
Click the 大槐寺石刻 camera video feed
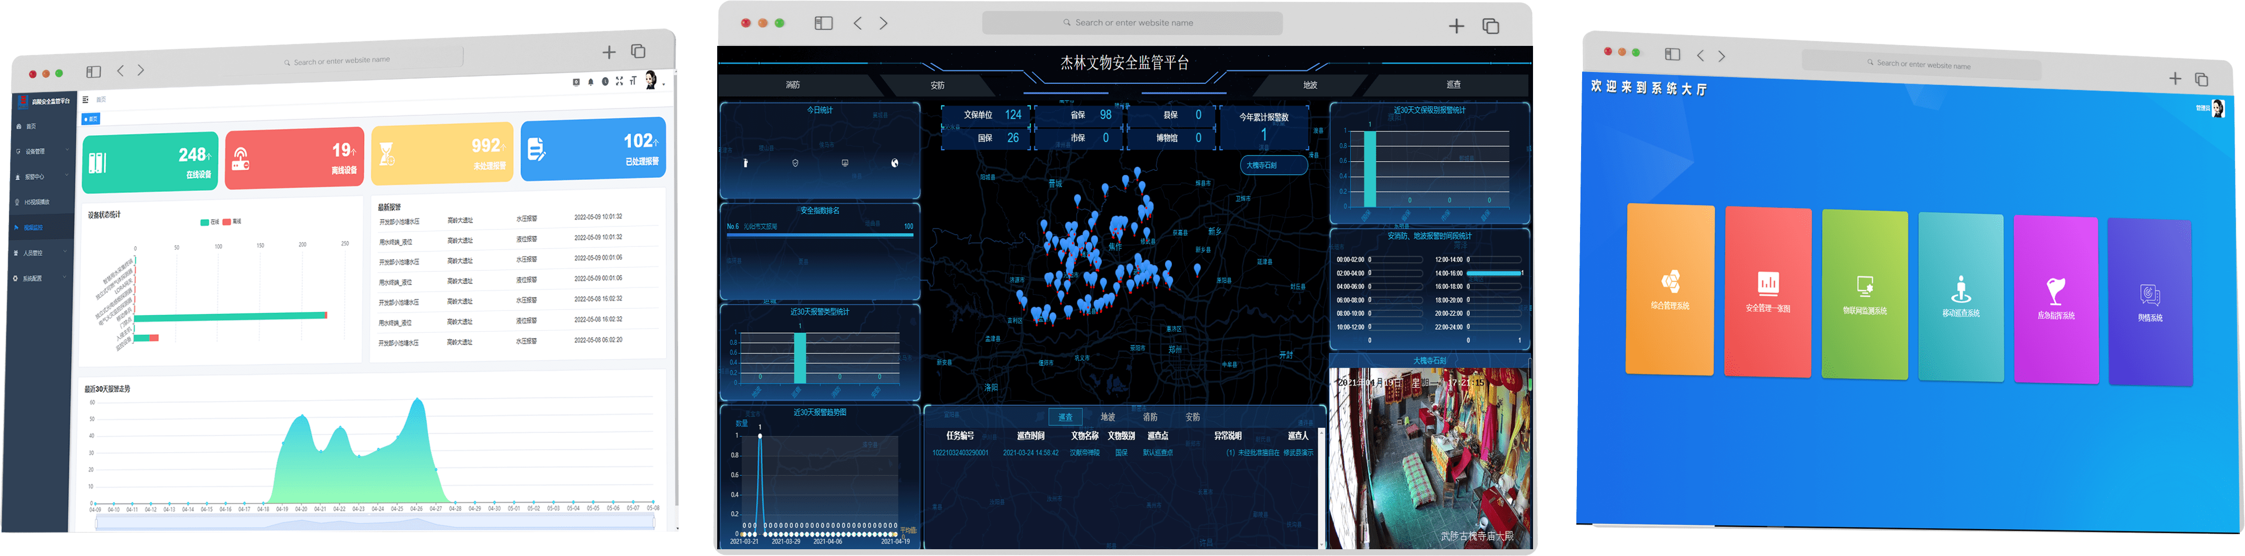click(1429, 457)
